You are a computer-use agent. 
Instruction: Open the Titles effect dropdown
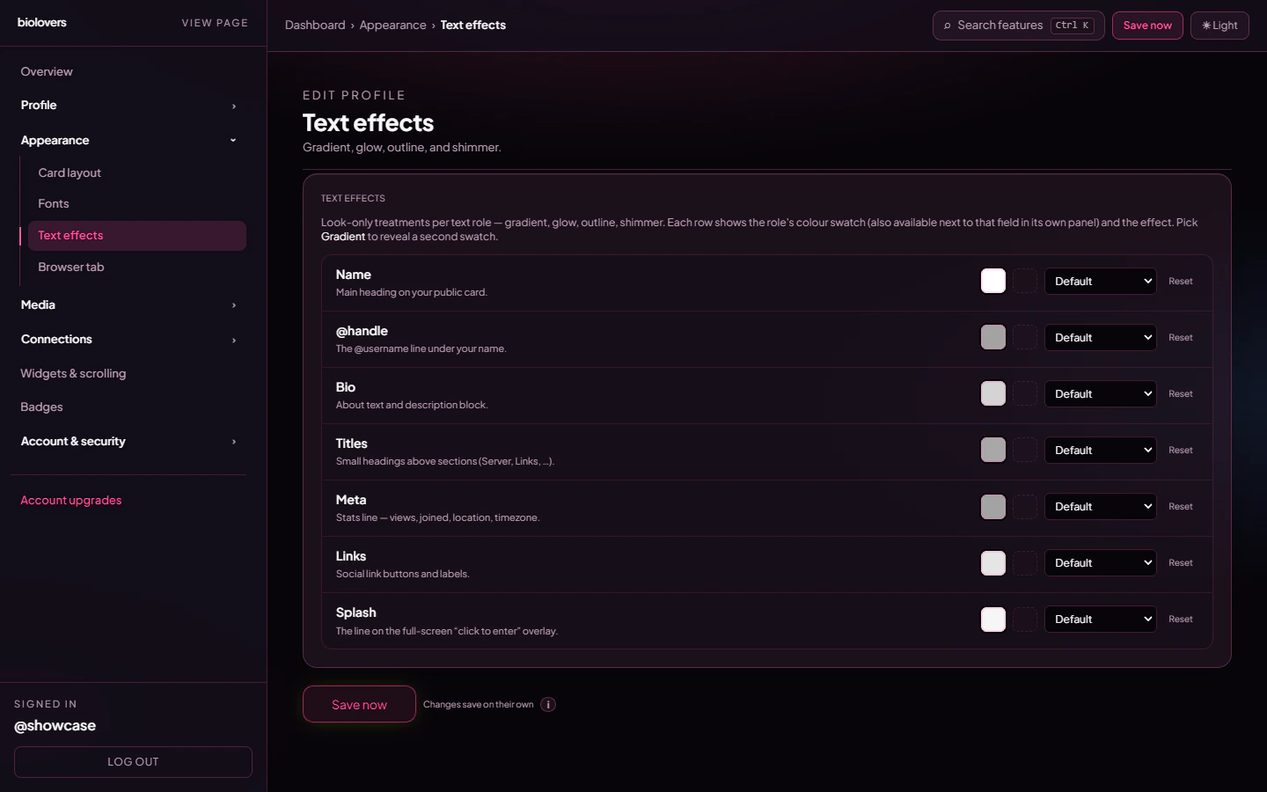1100,450
